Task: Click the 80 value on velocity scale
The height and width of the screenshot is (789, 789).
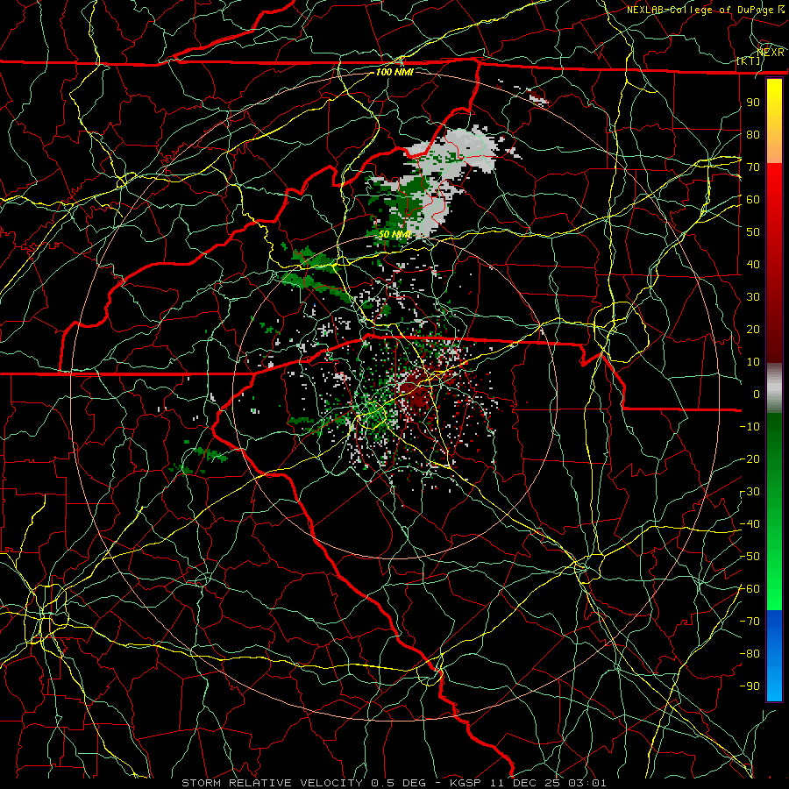Action: 753,134
